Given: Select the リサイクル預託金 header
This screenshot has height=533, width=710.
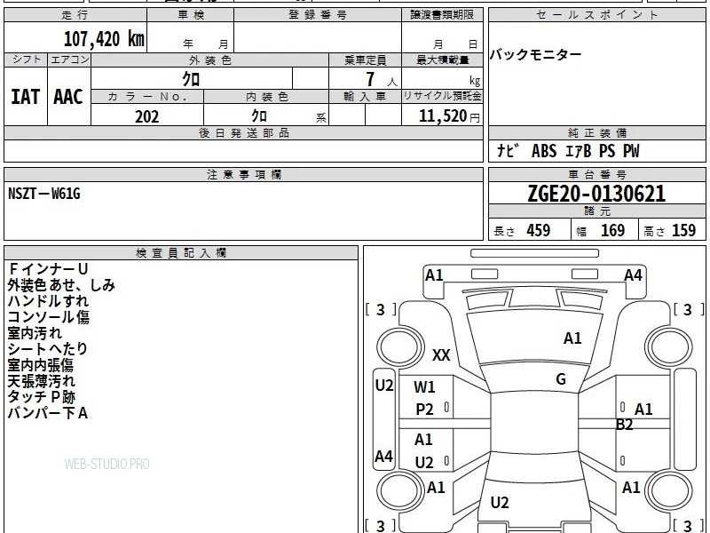Looking at the screenshot, I should click(442, 96).
